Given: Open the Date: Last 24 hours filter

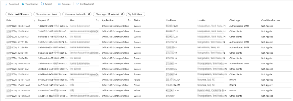Looking at the screenshot, I should (18, 14).
